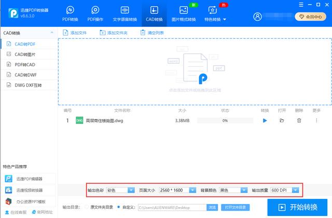Collapse the CAD转换 sidebar section
The height and width of the screenshot is (218, 332).
[52, 33]
